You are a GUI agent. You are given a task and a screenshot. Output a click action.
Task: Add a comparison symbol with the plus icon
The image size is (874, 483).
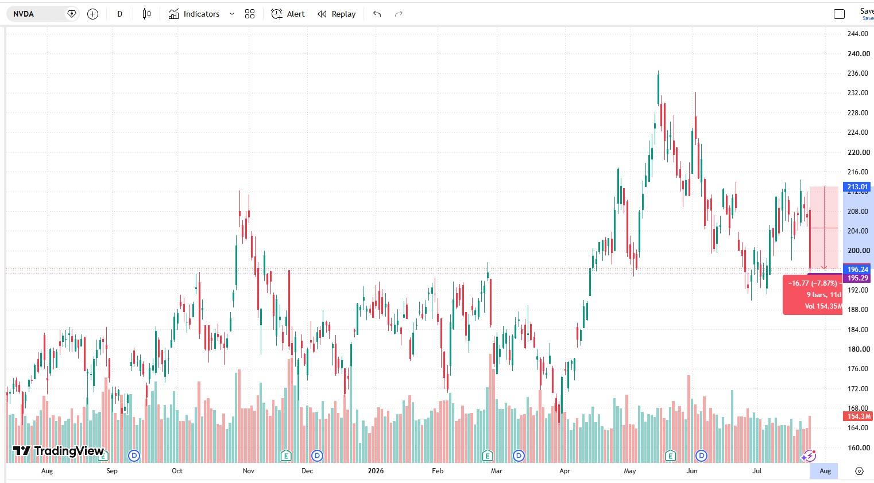[92, 14]
